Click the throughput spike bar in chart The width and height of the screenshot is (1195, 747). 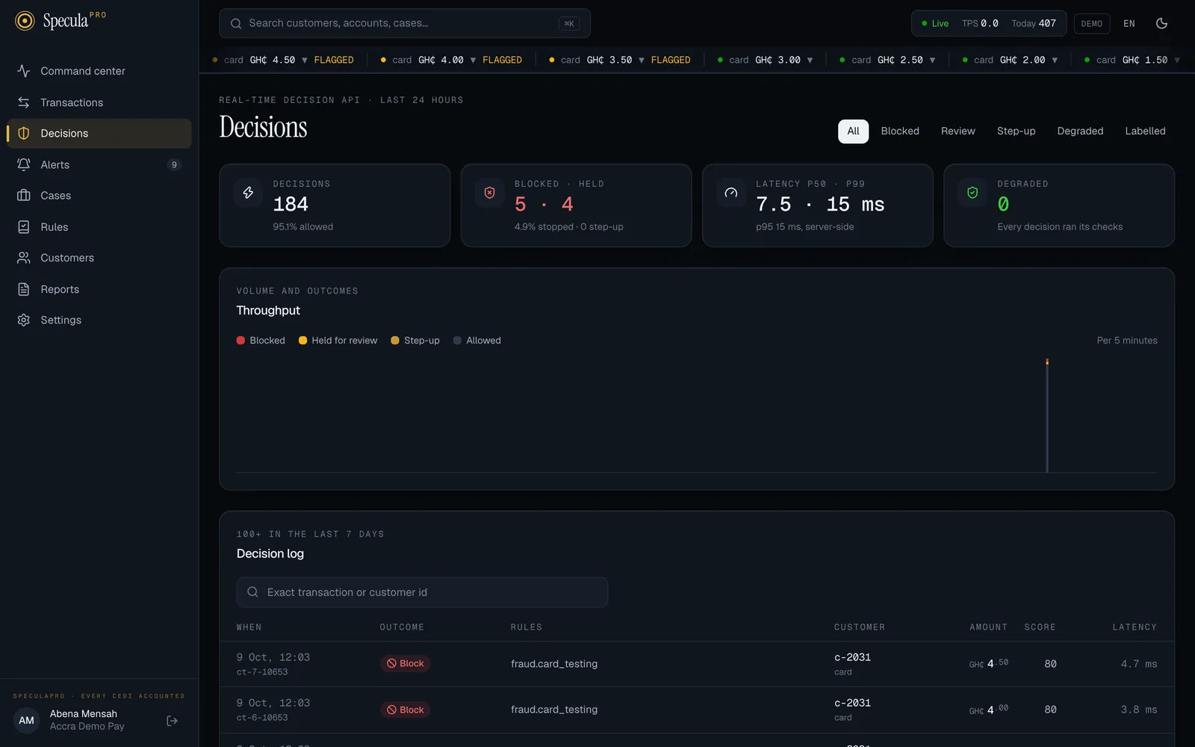tap(1047, 415)
